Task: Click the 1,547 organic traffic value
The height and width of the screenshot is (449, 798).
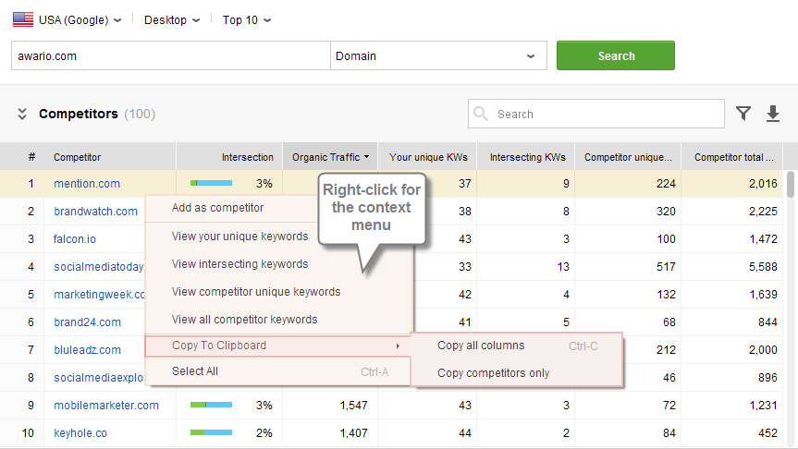Action: pos(354,406)
